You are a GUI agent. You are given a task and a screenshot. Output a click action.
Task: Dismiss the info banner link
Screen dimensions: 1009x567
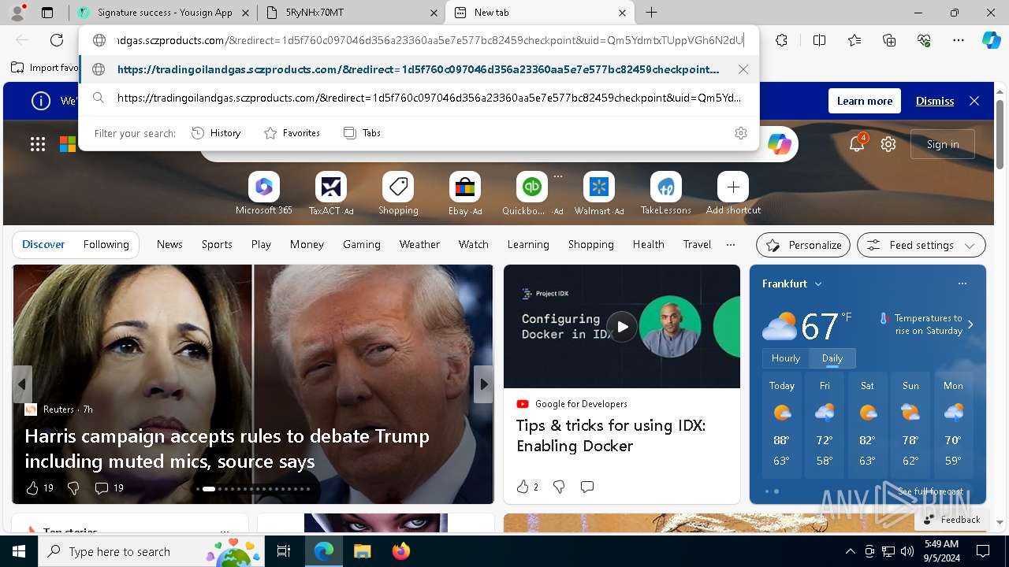pos(935,101)
